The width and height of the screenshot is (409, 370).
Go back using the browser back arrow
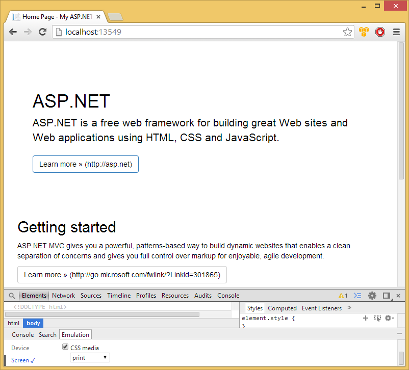(13, 32)
